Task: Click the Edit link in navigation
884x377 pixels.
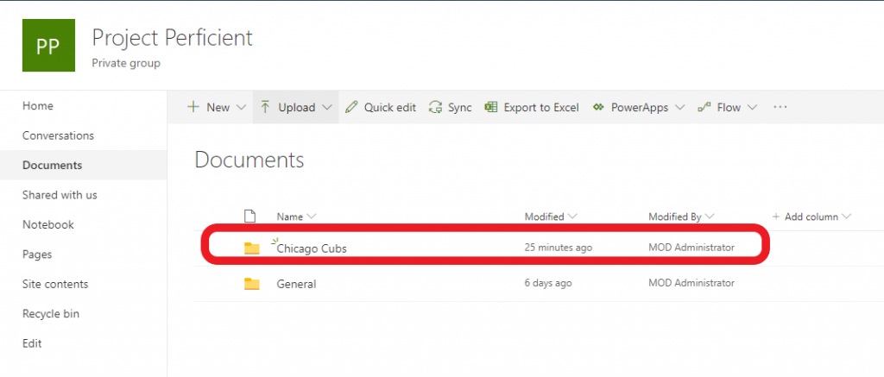Action: coord(32,343)
